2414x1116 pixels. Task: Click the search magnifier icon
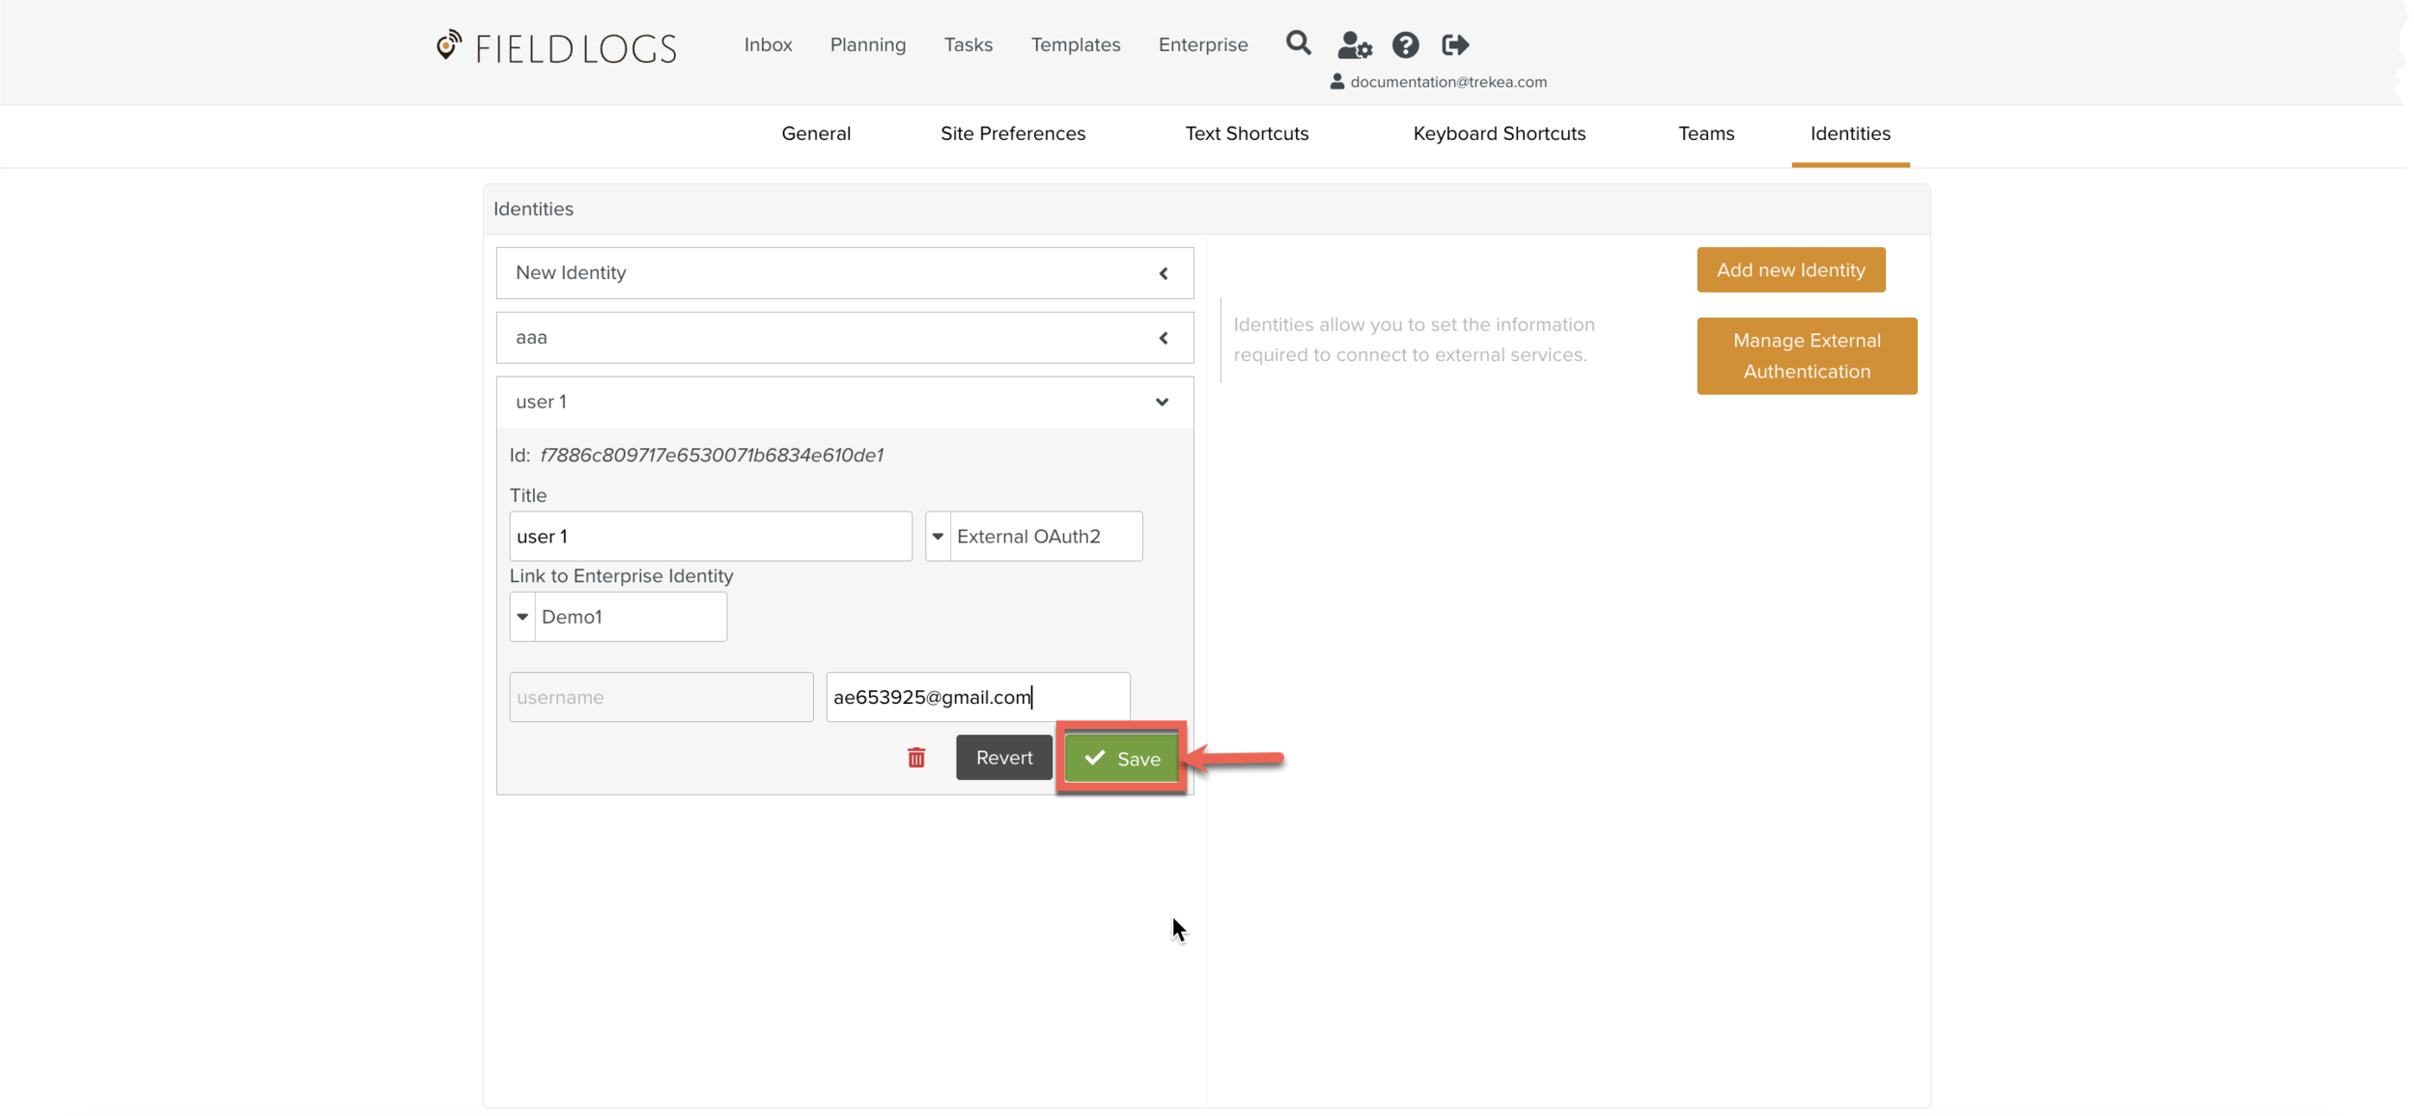pos(1298,43)
